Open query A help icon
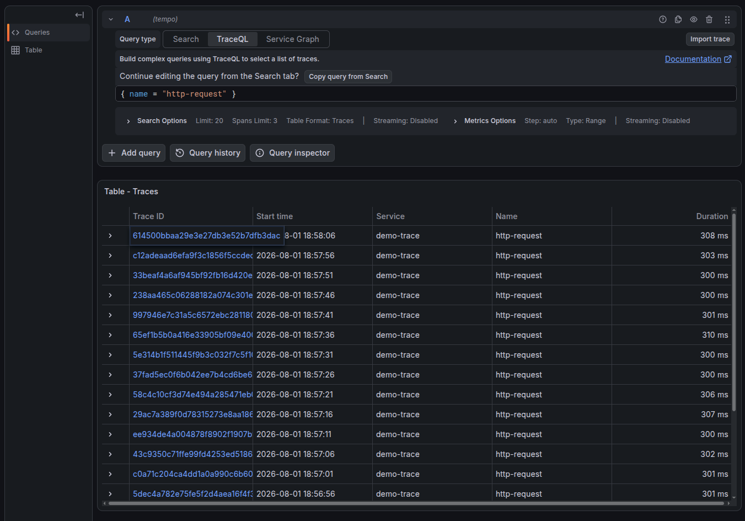The image size is (745, 521). [663, 19]
